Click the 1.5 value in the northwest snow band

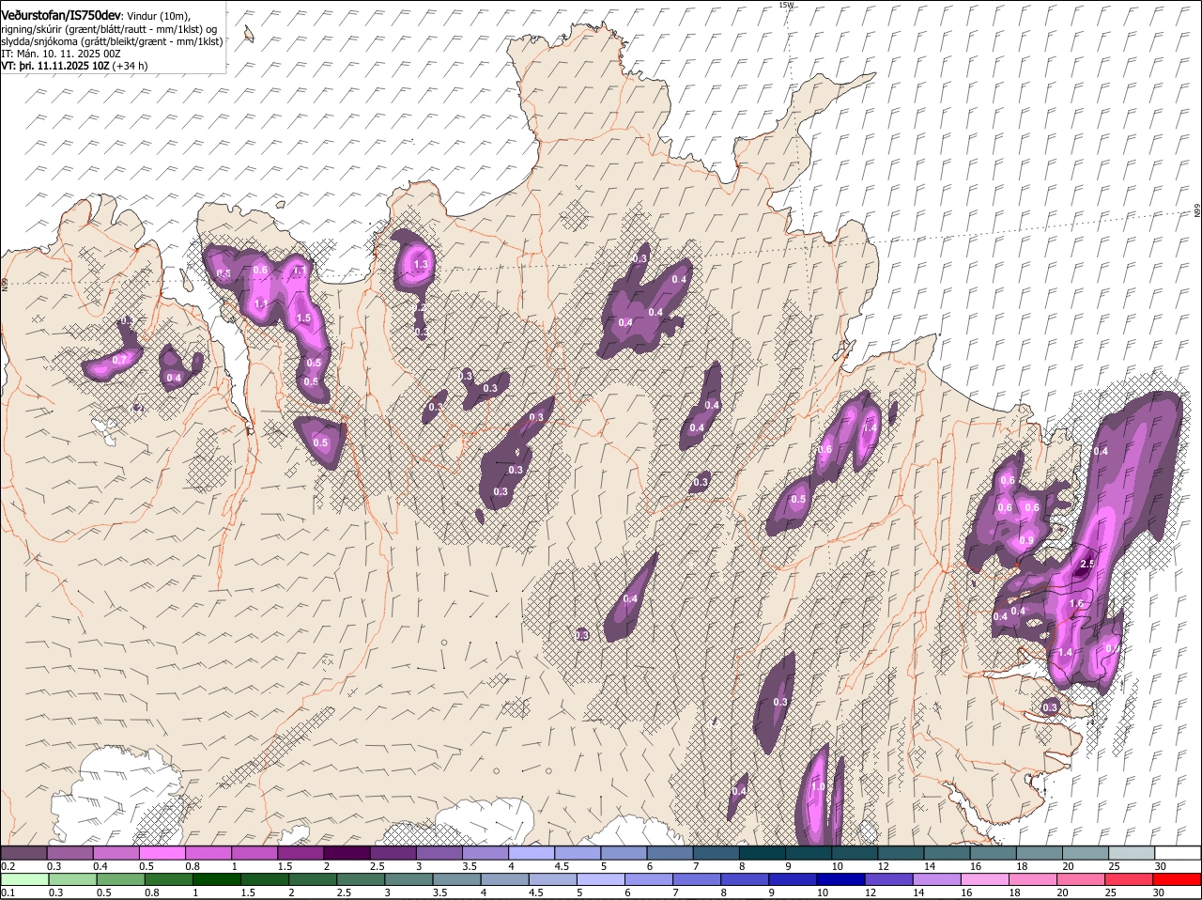303,318
